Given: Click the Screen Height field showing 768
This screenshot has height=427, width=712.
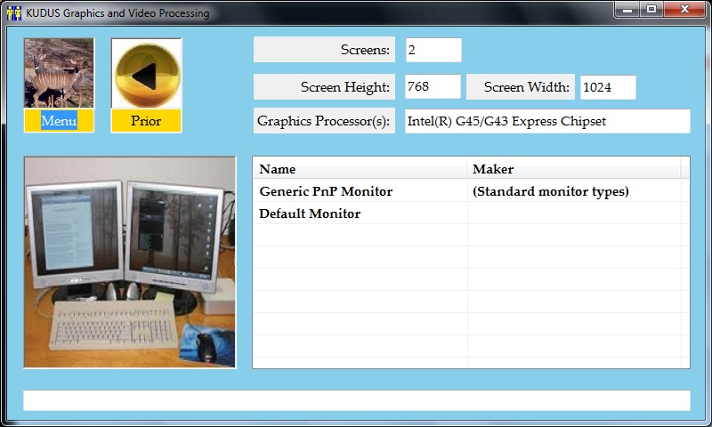Looking at the screenshot, I should click(433, 87).
